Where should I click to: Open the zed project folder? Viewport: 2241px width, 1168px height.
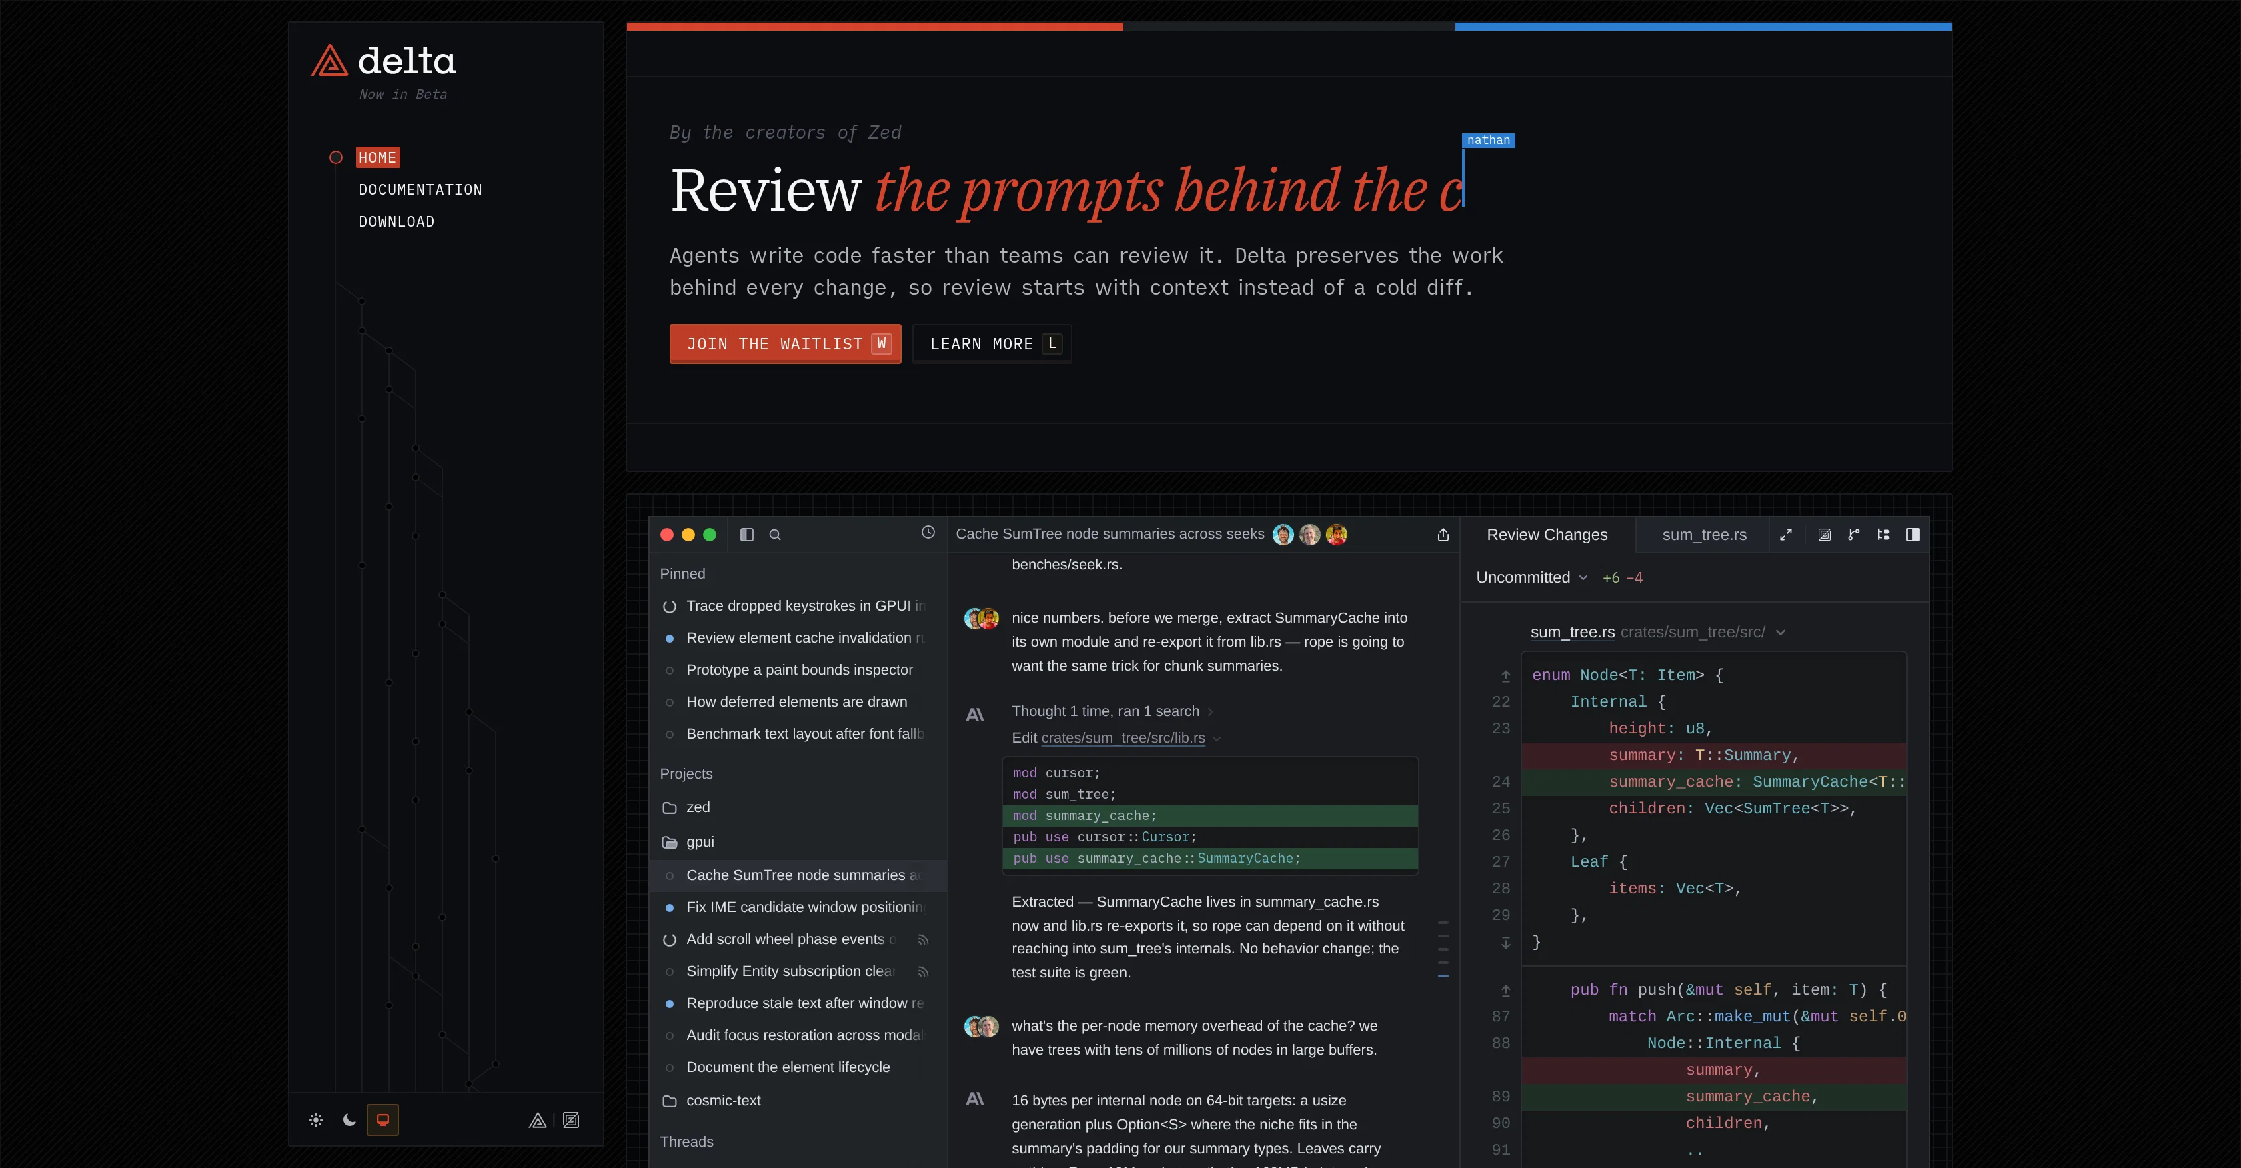(798, 807)
